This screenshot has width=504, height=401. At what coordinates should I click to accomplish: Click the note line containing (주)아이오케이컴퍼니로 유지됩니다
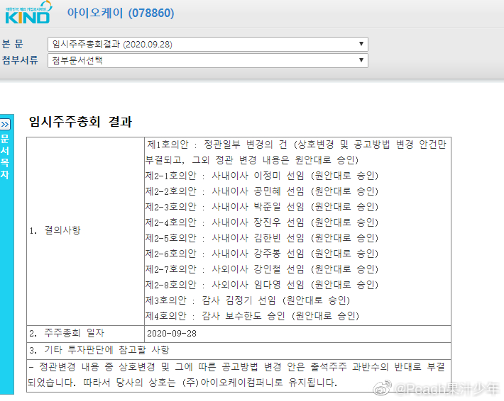pos(182,383)
